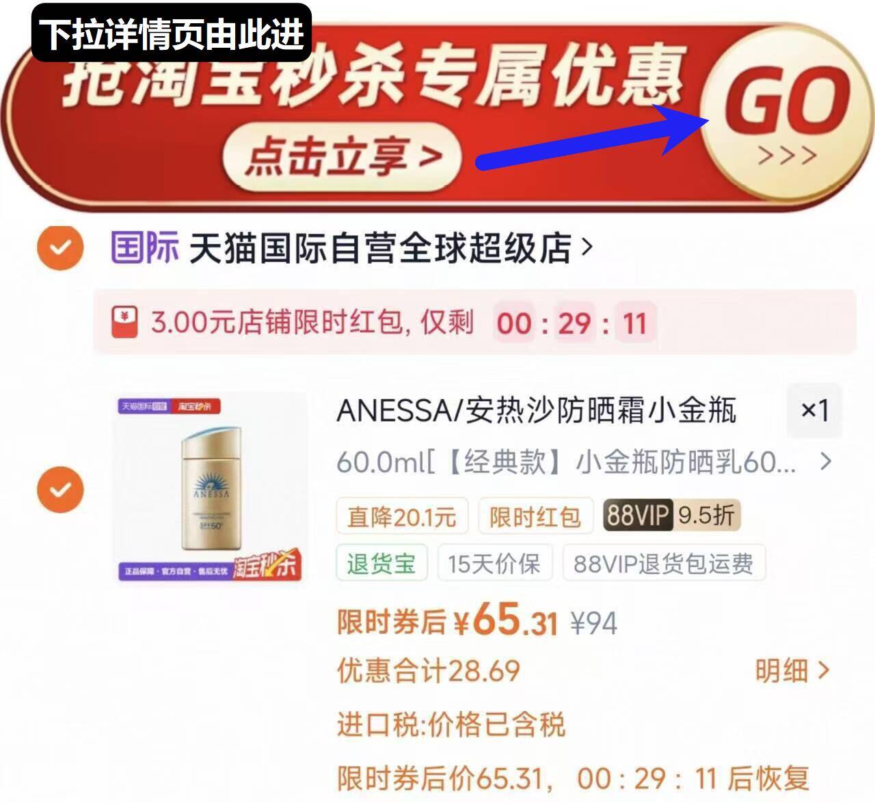Viewport: 875px width, 803px height.
Task: Open the ANESSA sunscreen product thumbnail
Action: [x=211, y=489]
